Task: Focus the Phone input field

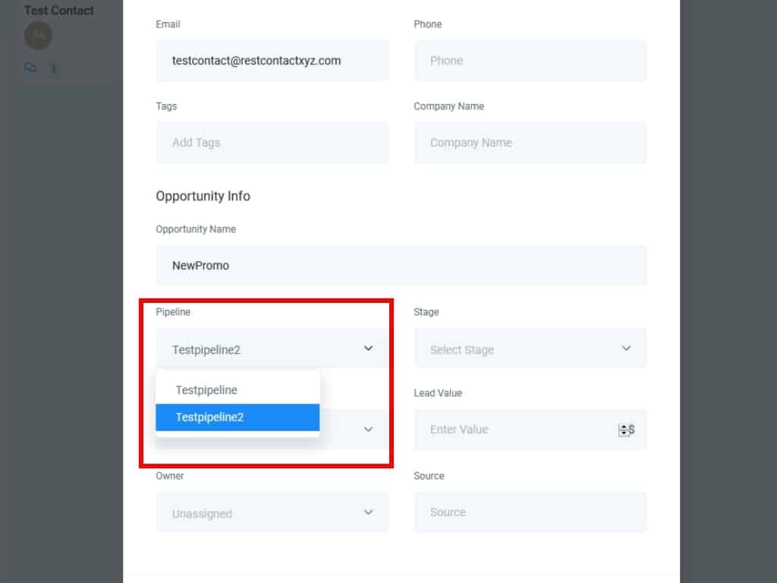Action: (530, 61)
